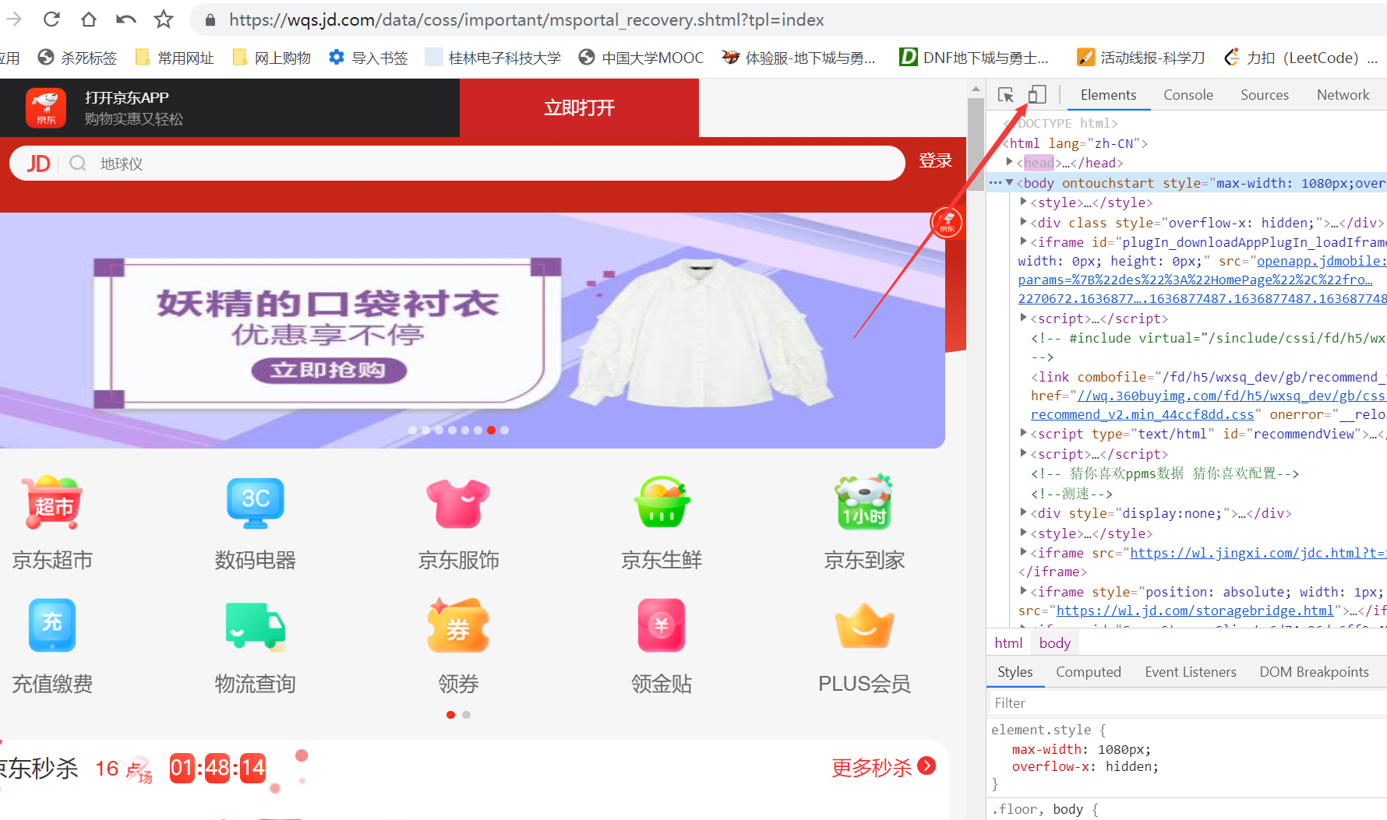This screenshot has height=820, width=1387.
Task: Expand the wl.jingxi.com iframe node
Action: (x=1023, y=552)
